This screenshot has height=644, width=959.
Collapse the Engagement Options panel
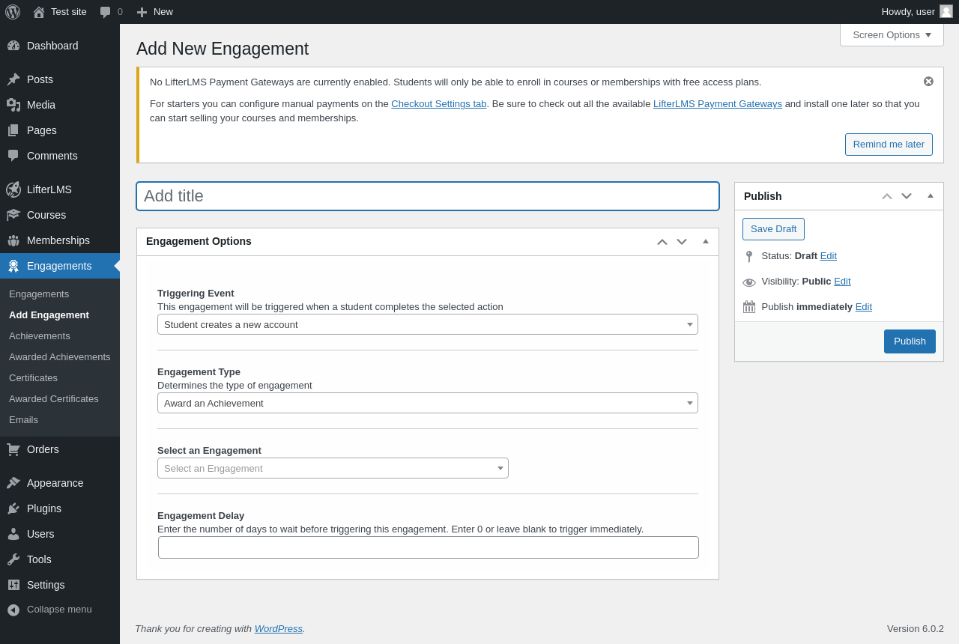[x=706, y=241]
